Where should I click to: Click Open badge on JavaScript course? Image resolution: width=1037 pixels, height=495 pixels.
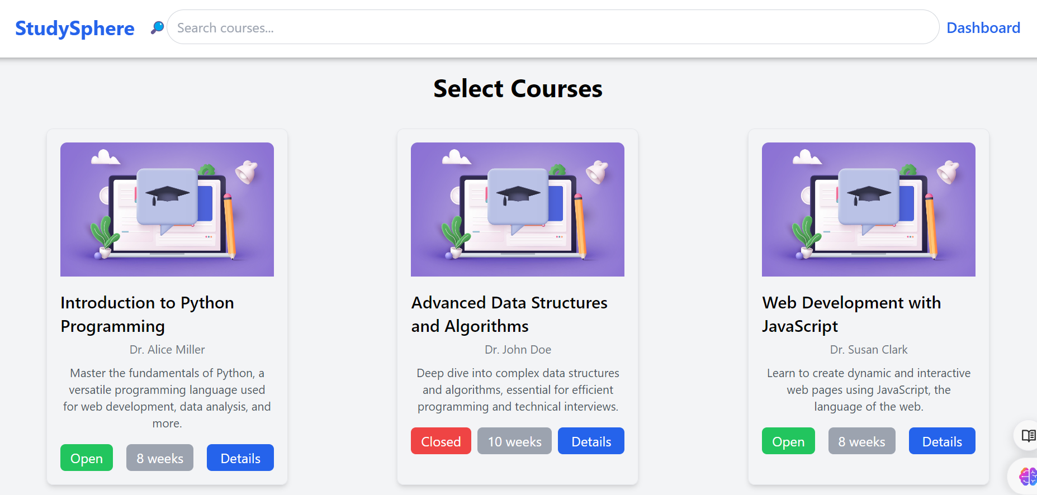click(788, 441)
